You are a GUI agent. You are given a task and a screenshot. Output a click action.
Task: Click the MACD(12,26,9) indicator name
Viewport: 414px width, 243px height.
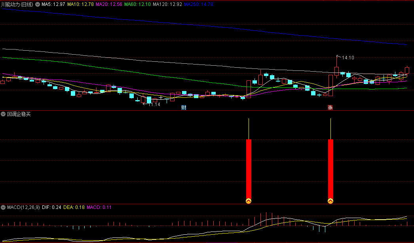pyautogui.click(x=23, y=207)
